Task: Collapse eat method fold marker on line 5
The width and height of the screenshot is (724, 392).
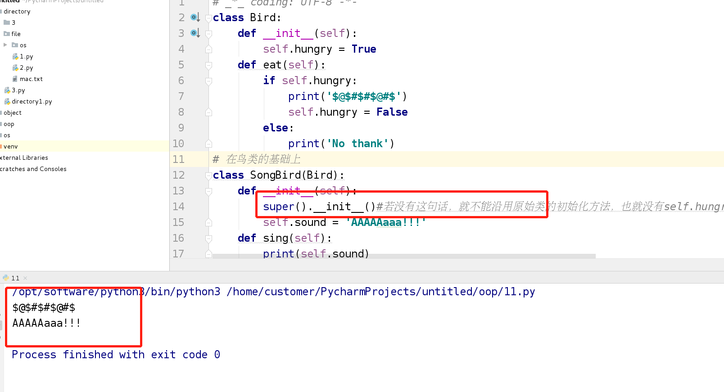Action: point(208,65)
